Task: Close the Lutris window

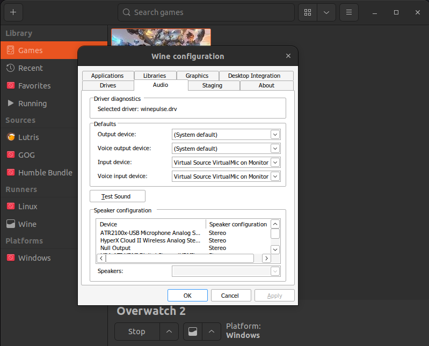Action: click(418, 12)
